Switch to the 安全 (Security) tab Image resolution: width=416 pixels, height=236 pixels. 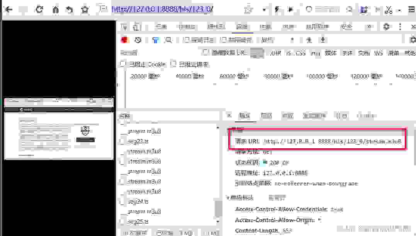click(346, 27)
